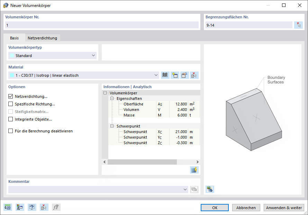Select the Oberfläche value 12.800

click(181, 104)
